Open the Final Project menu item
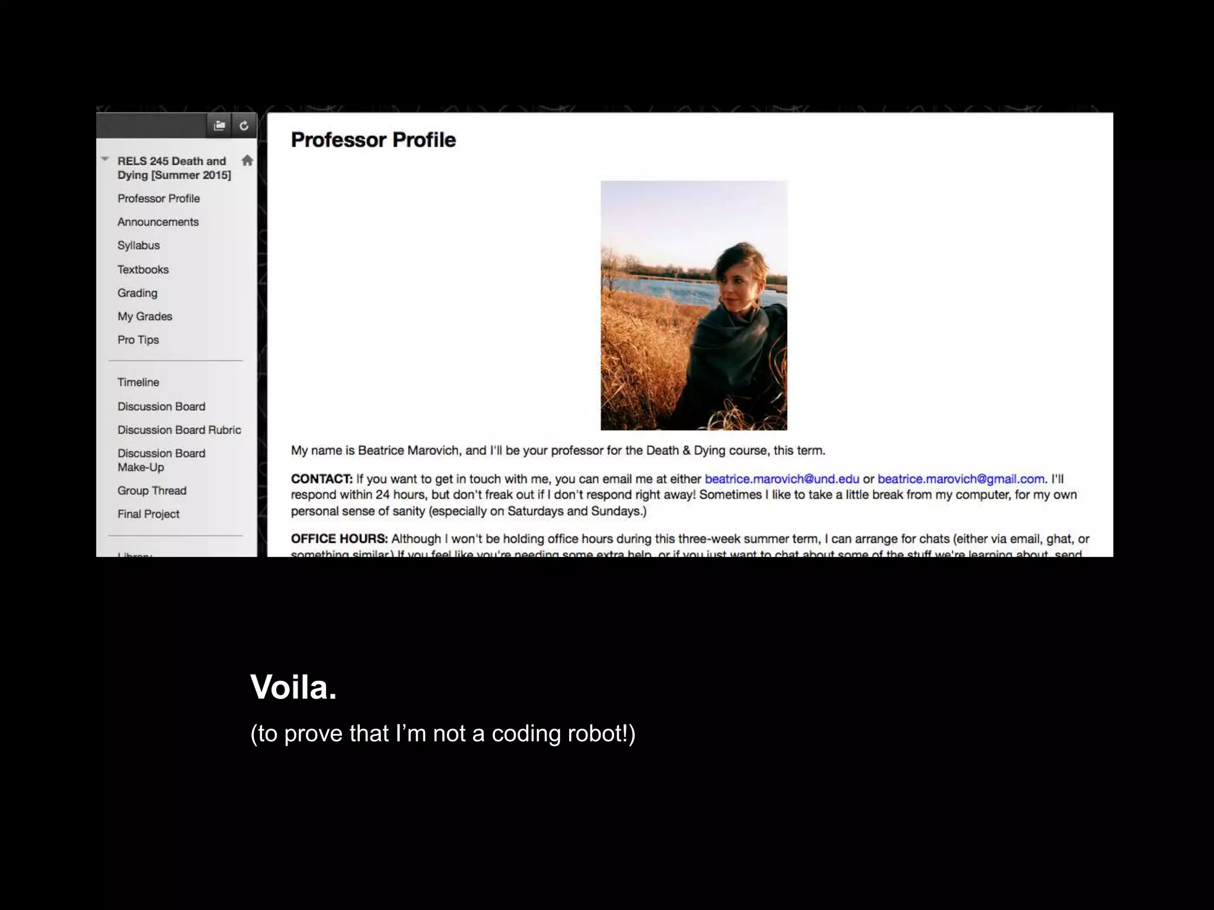 click(x=148, y=514)
